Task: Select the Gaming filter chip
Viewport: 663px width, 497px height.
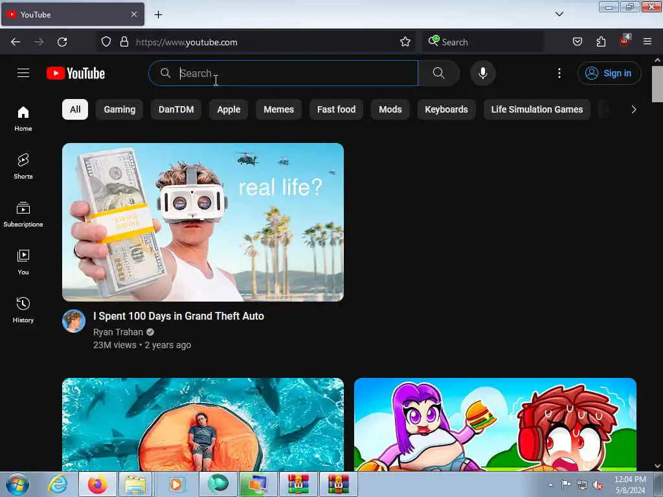Action: (x=120, y=109)
